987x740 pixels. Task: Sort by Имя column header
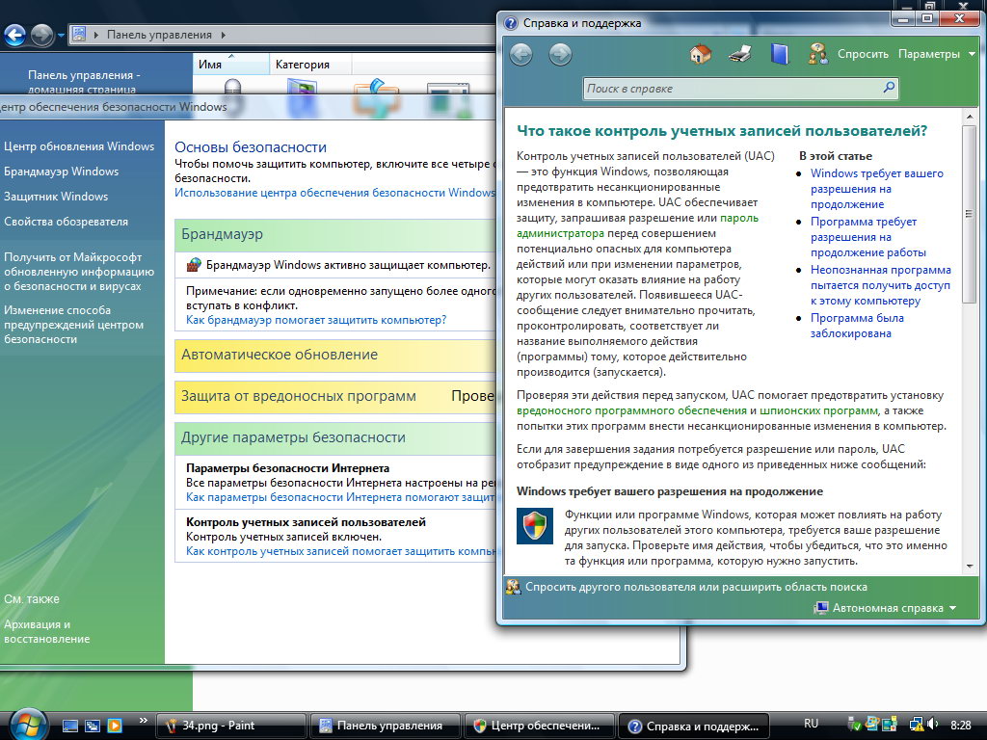(x=230, y=65)
